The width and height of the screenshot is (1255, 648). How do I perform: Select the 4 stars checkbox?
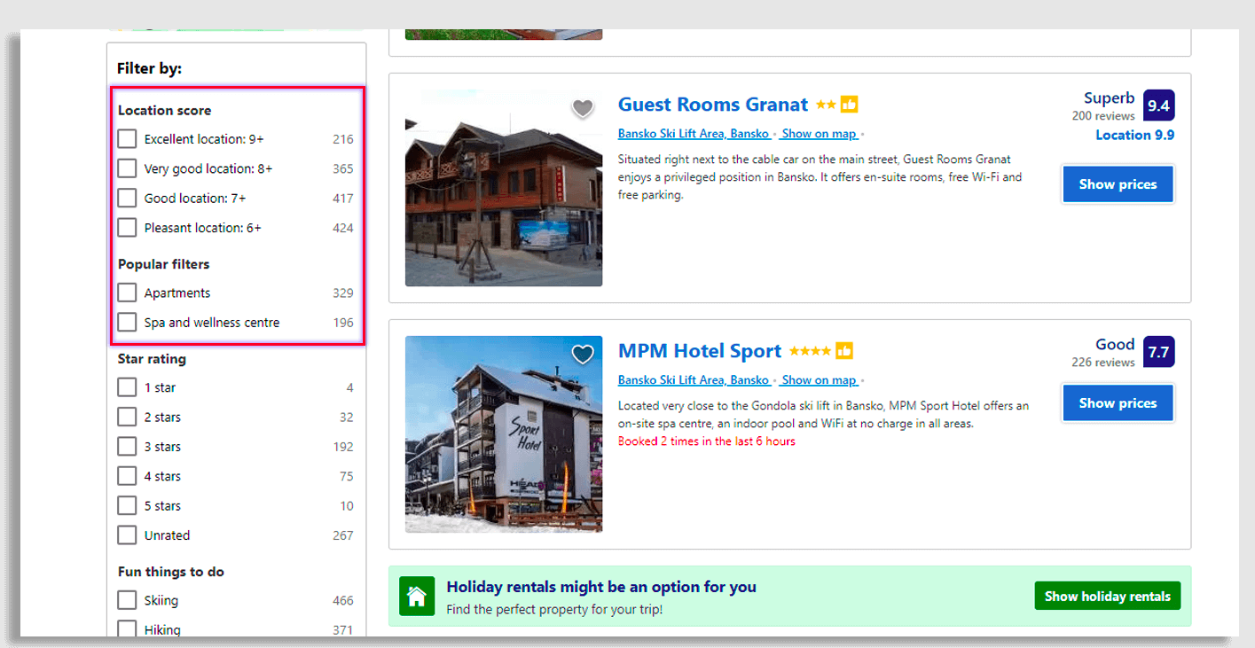[128, 476]
